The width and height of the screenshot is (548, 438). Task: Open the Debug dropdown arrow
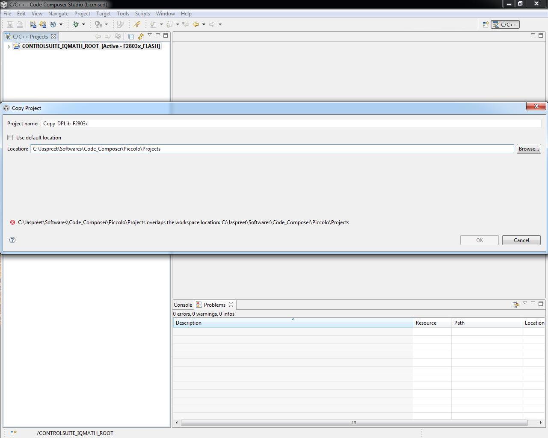pyautogui.click(x=83, y=24)
